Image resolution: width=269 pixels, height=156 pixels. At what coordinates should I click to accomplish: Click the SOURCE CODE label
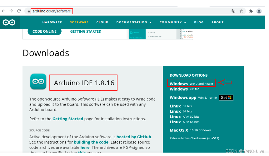39,130
